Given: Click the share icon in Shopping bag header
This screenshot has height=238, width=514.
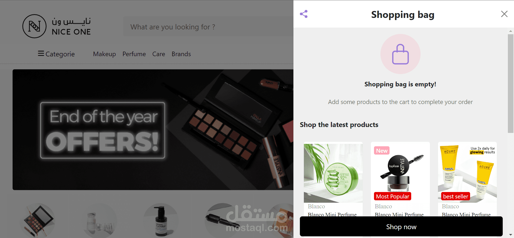Looking at the screenshot, I should (304, 14).
